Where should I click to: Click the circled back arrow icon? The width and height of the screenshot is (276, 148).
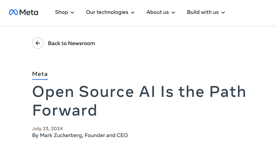pyautogui.click(x=38, y=43)
